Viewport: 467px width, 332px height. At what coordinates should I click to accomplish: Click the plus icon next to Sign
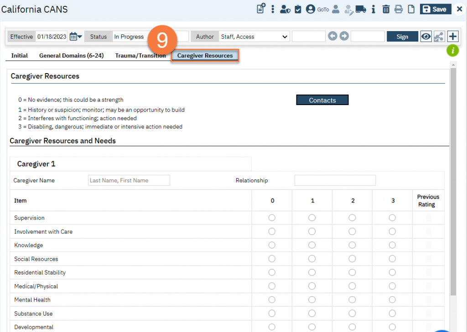tap(452, 37)
